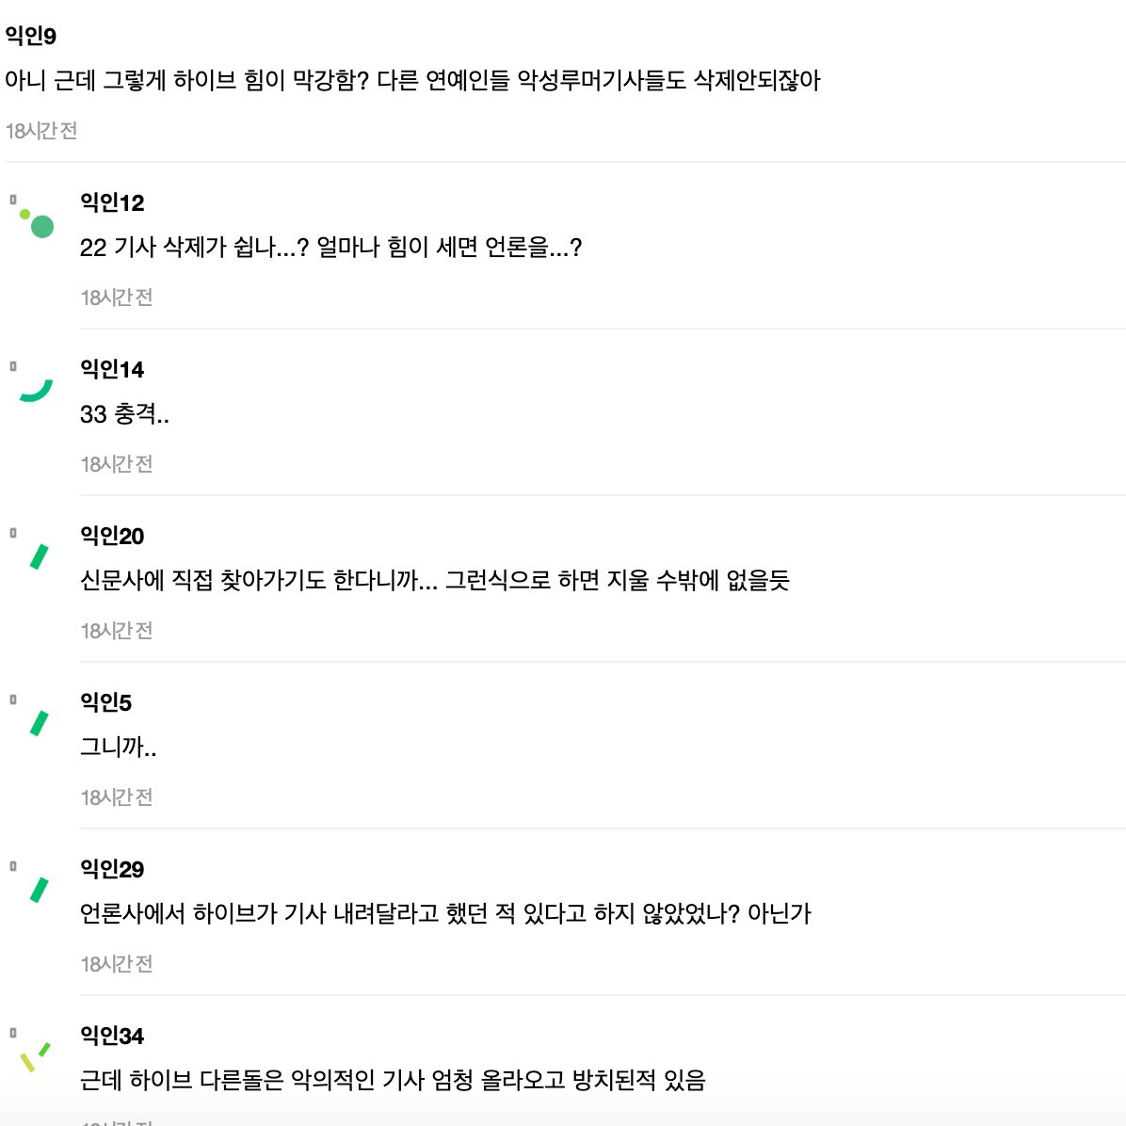Click 익인9's comment text about 하이브
Viewport: 1126px width, 1126px height.
pyautogui.click(x=412, y=81)
